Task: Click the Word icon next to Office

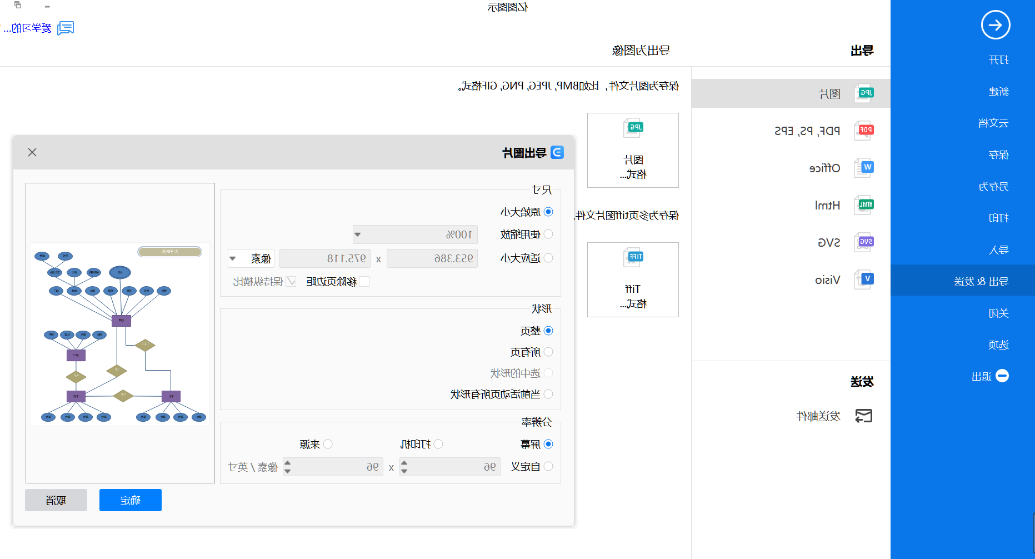Action: (864, 168)
